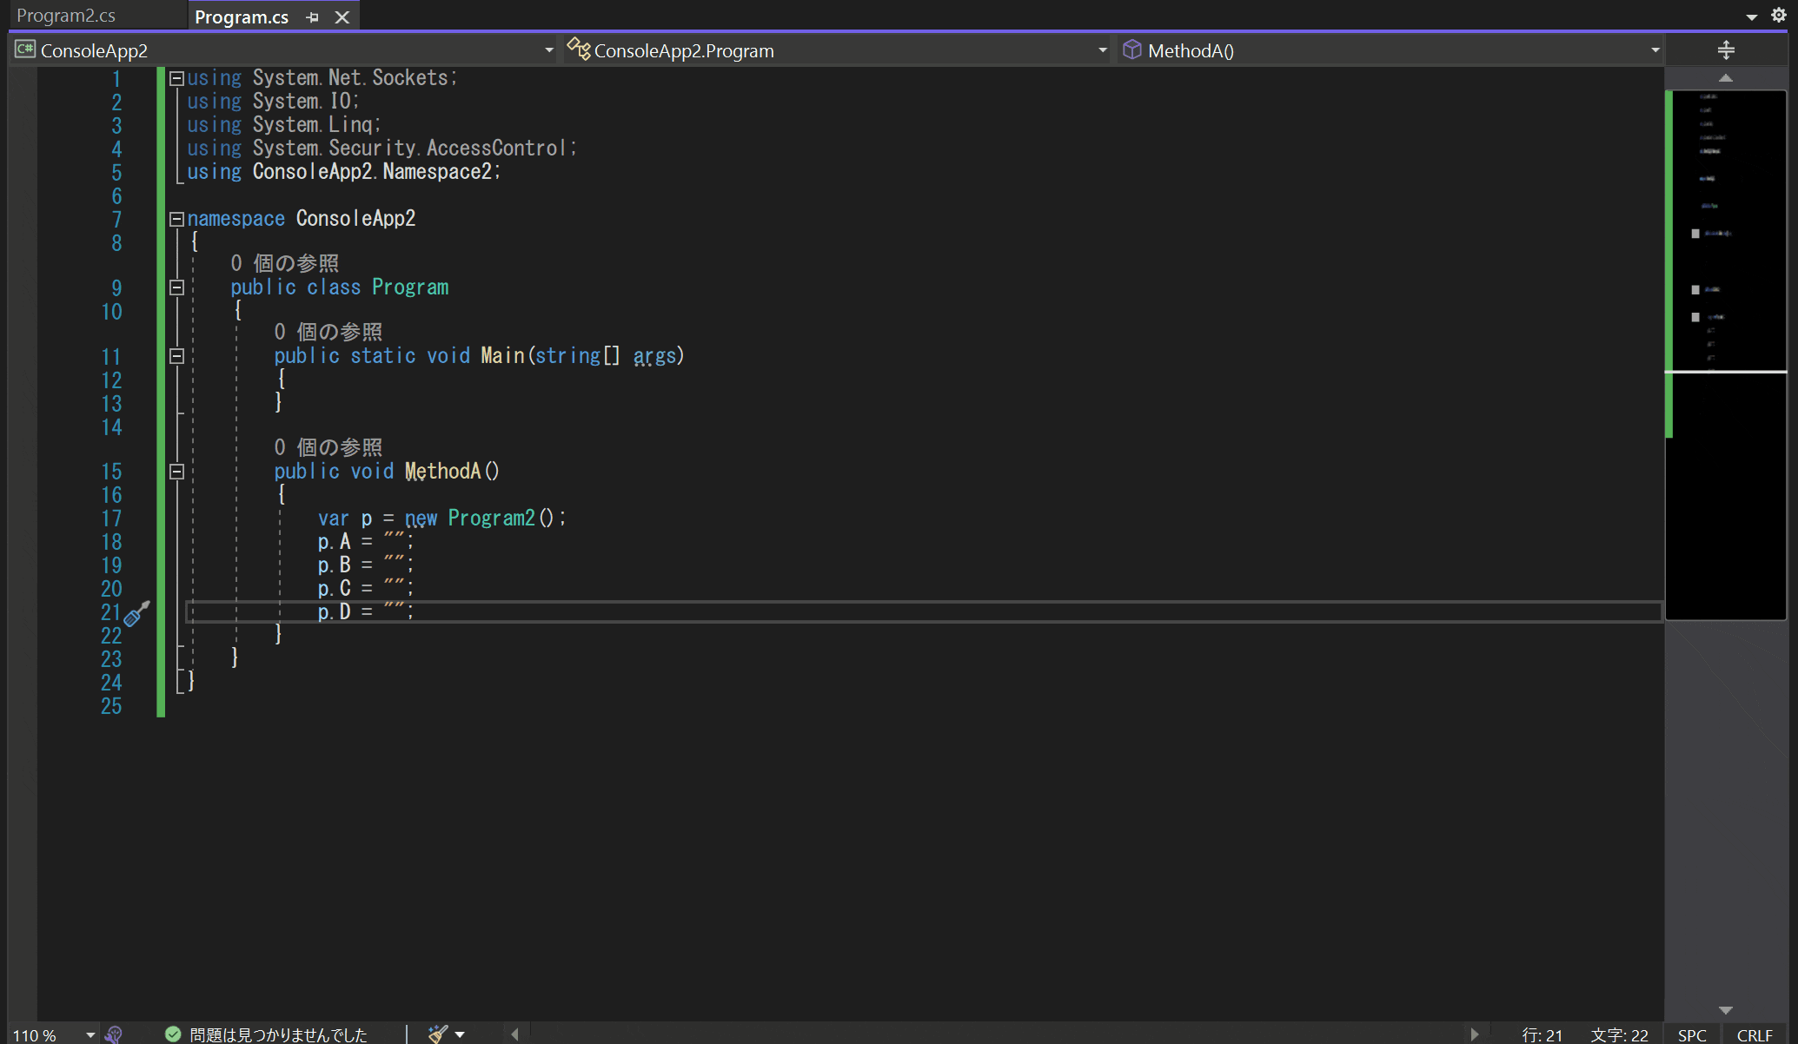Click the screwdriver quick actions icon
Image resolution: width=1798 pixels, height=1044 pixels.
click(x=136, y=614)
